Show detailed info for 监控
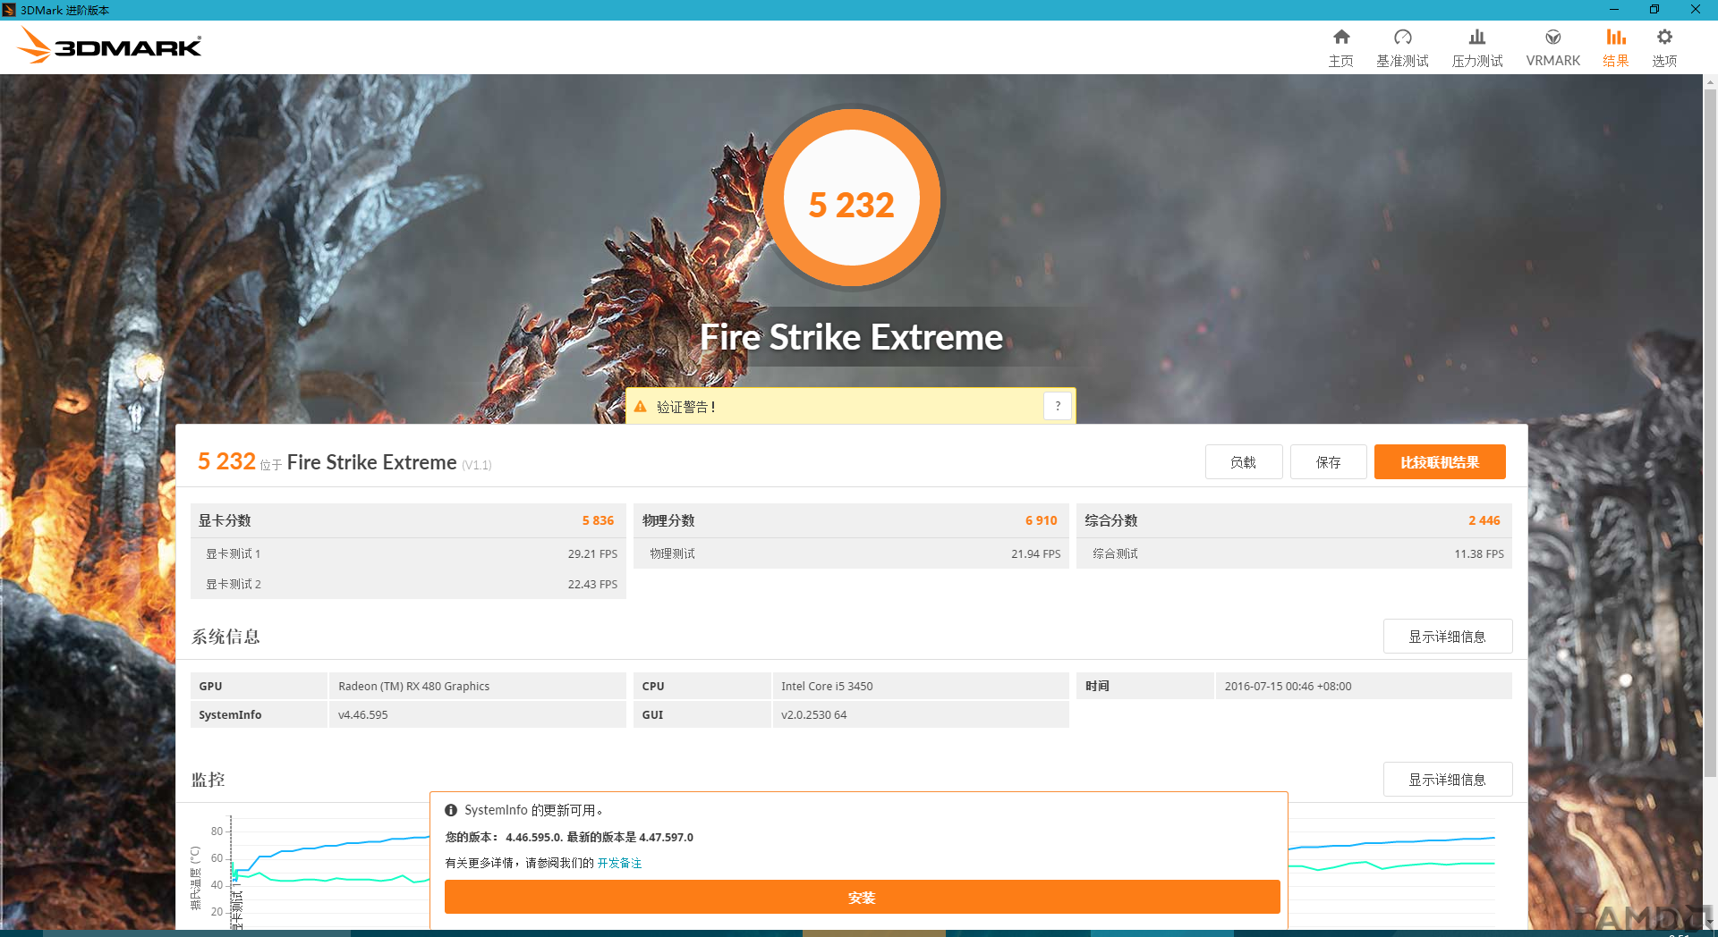Screen dimensions: 1718x937 pyautogui.click(x=1448, y=780)
